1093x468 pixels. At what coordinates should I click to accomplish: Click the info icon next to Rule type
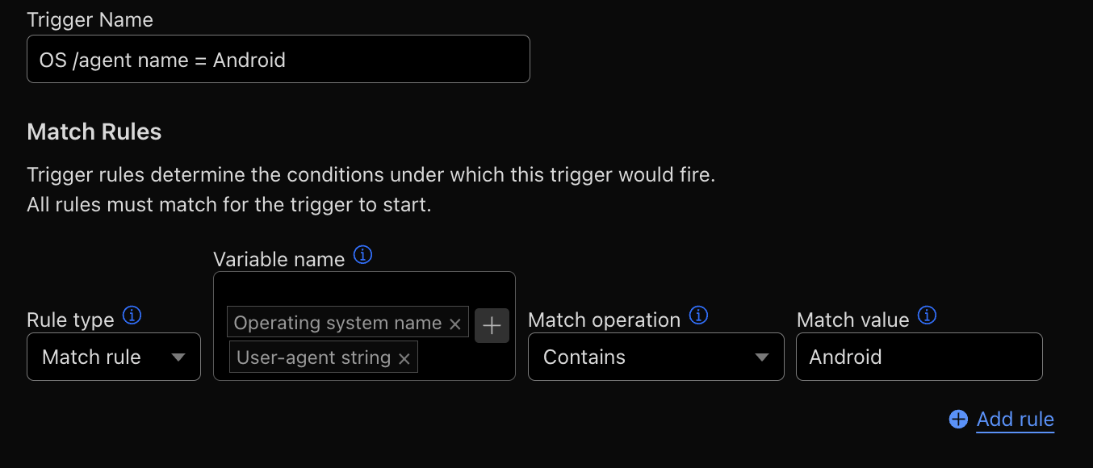(x=132, y=315)
